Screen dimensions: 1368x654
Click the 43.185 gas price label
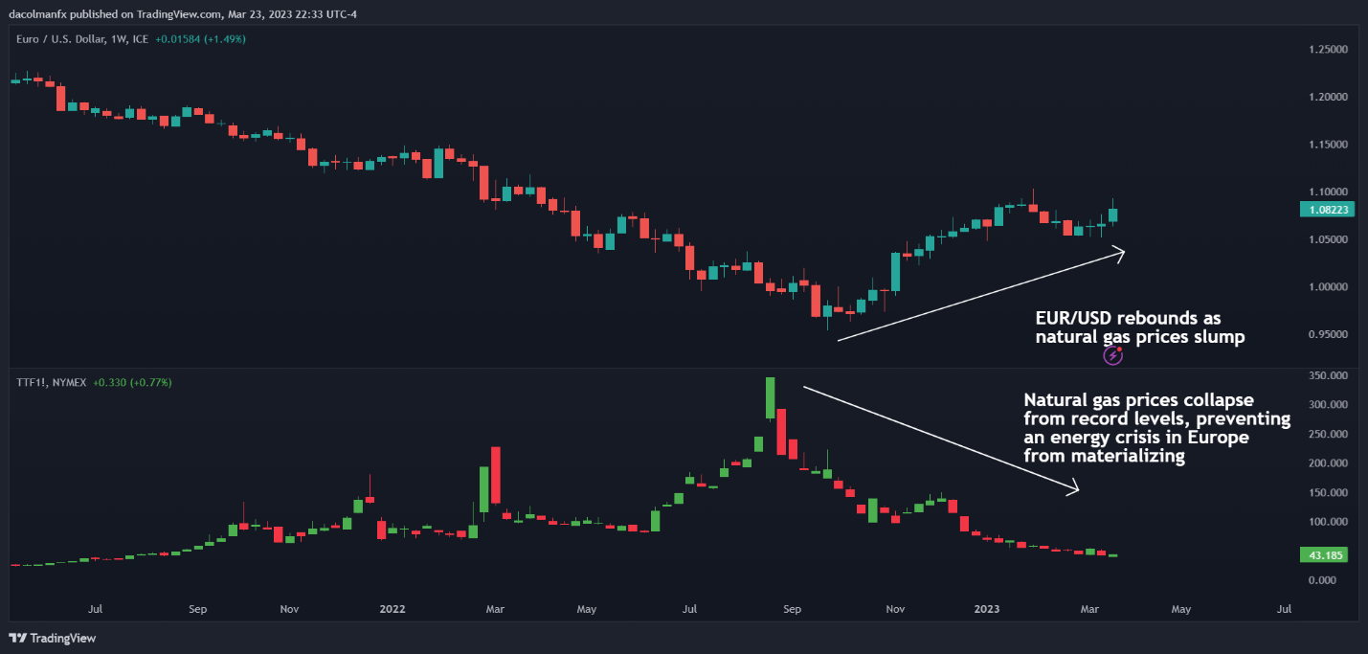tap(1323, 555)
